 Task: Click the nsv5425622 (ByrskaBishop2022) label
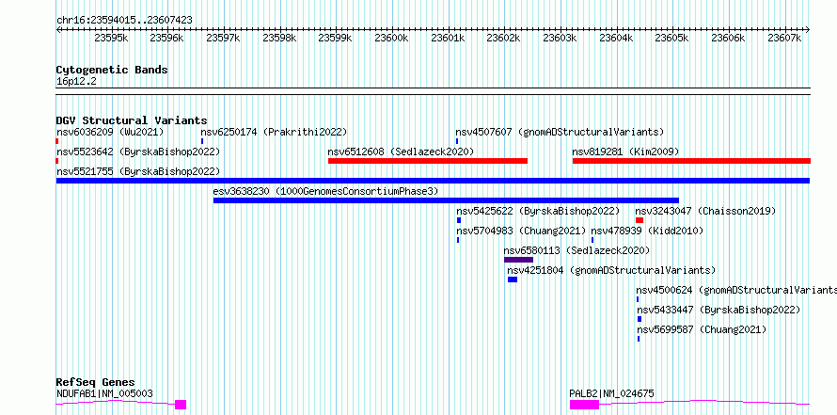538,211
